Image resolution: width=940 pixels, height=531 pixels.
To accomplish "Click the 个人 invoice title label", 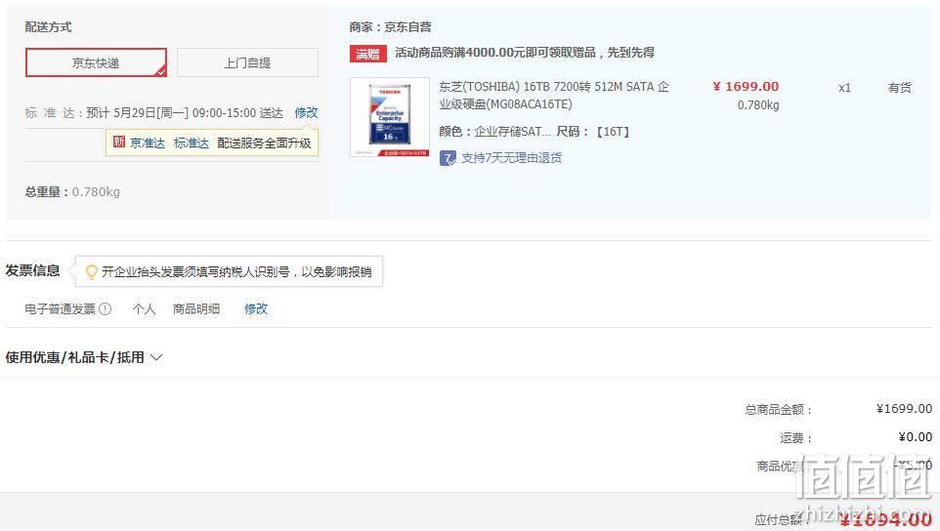I will point(144,308).
